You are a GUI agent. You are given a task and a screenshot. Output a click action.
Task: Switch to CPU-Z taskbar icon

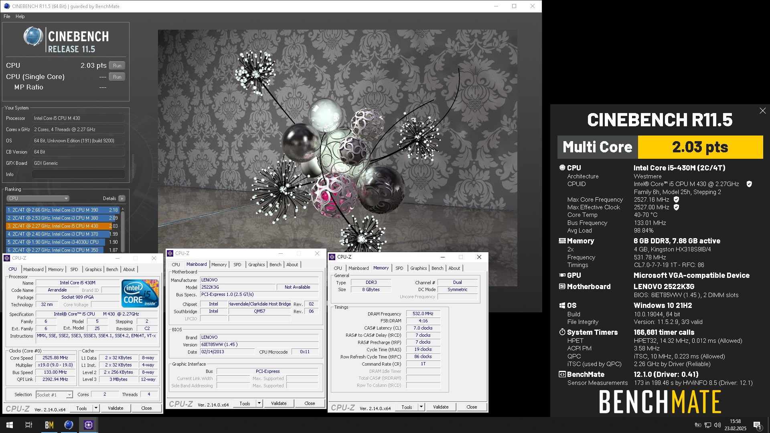(x=88, y=425)
